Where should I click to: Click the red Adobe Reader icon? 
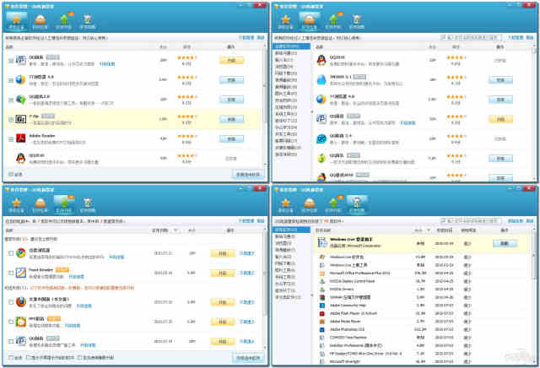[20, 138]
